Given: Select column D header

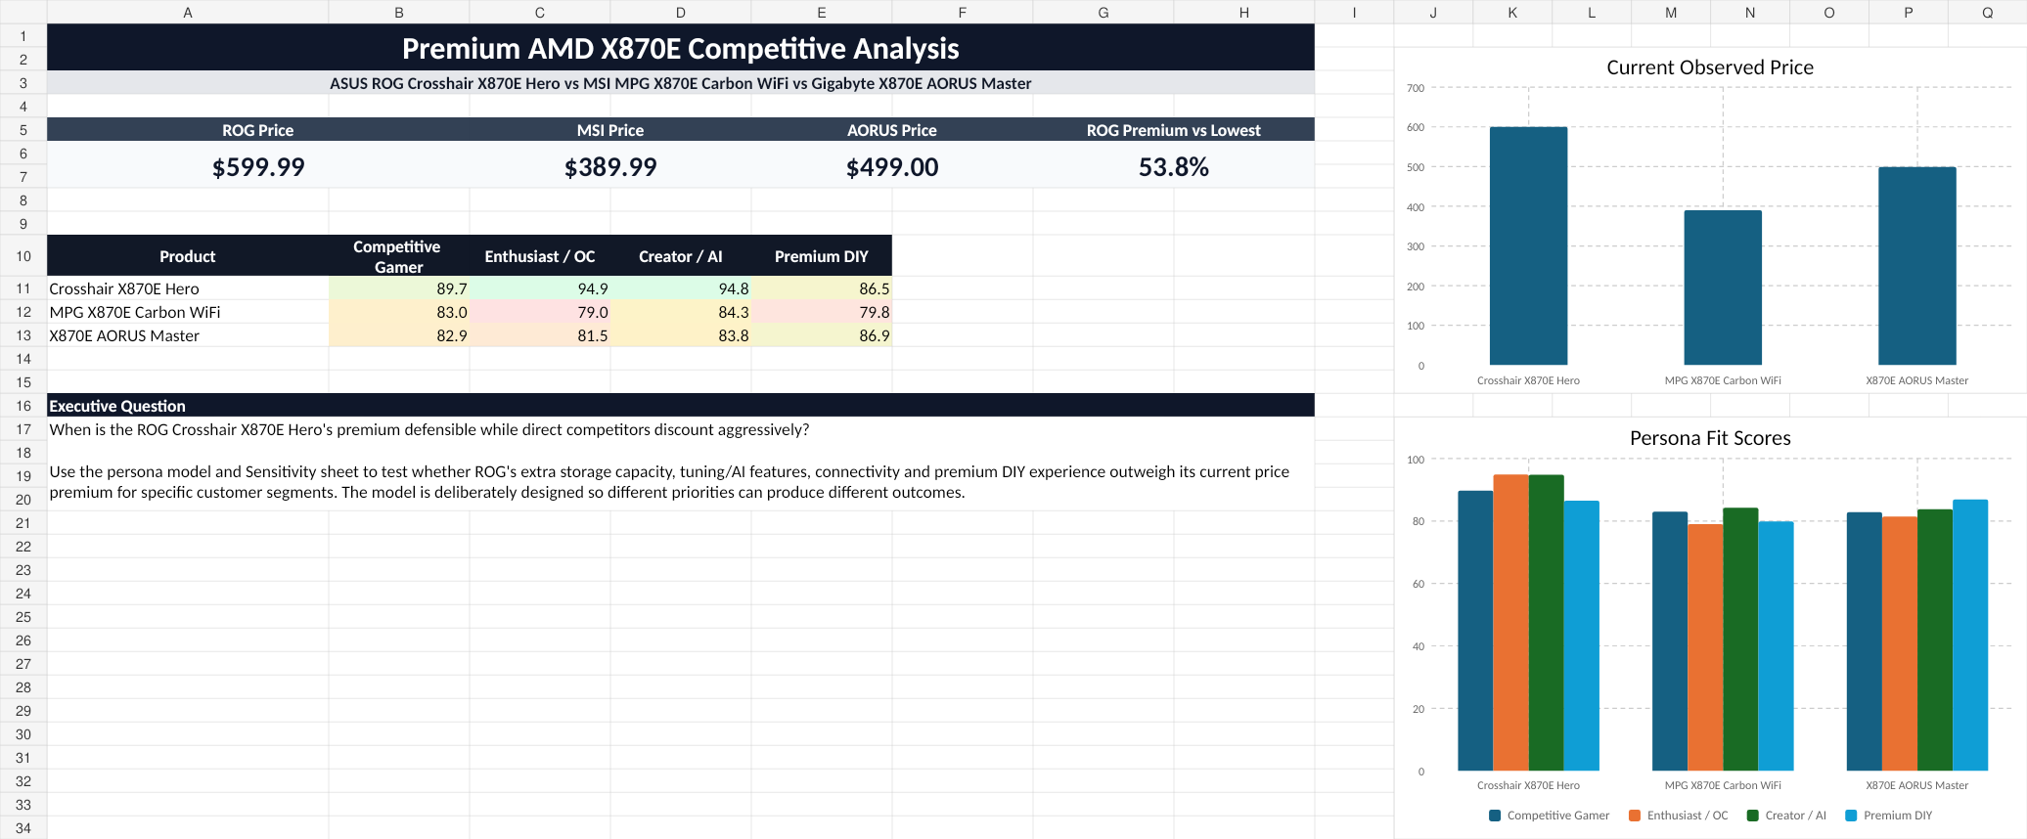Looking at the screenshot, I should click(x=681, y=12).
